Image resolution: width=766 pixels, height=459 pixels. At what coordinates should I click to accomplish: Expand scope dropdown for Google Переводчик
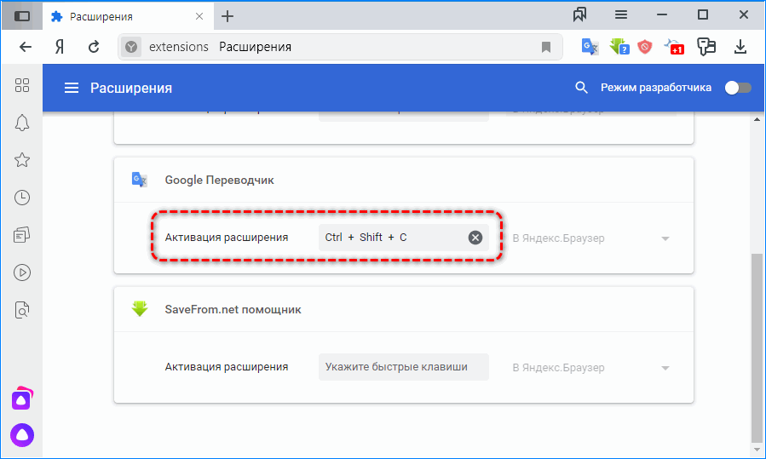click(x=665, y=238)
